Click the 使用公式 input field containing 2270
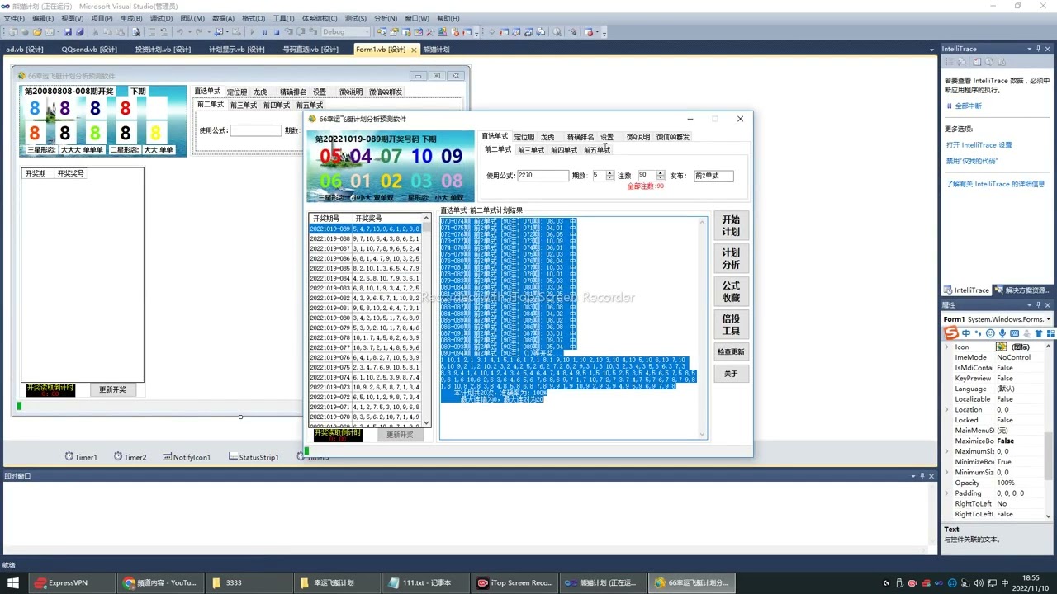The width and height of the screenshot is (1057, 594). point(543,176)
